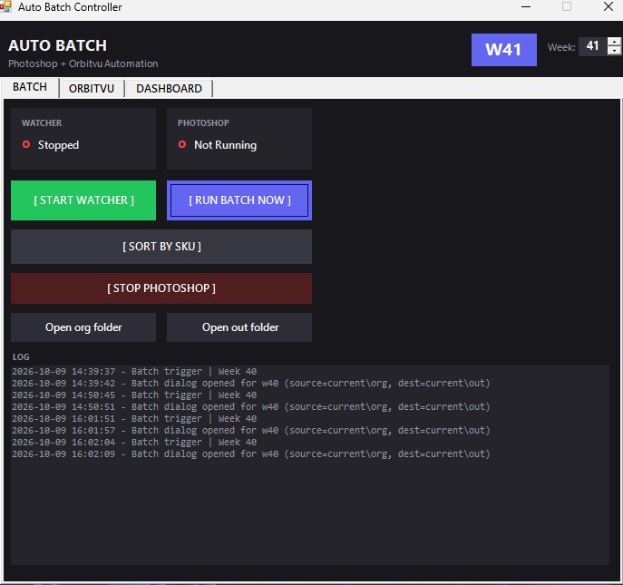Increase the week number with up arrow
Screen dimensions: 623x585
tap(614, 42)
